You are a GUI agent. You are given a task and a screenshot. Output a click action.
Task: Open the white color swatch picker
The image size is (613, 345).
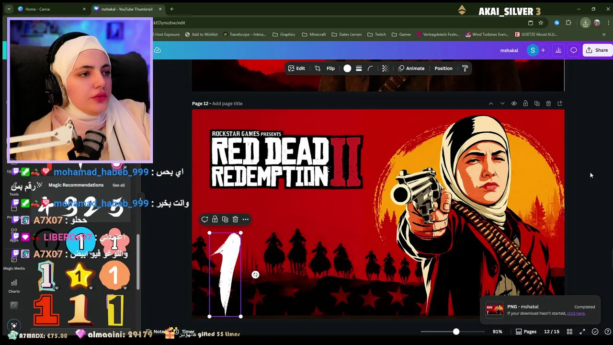pos(347,69)
